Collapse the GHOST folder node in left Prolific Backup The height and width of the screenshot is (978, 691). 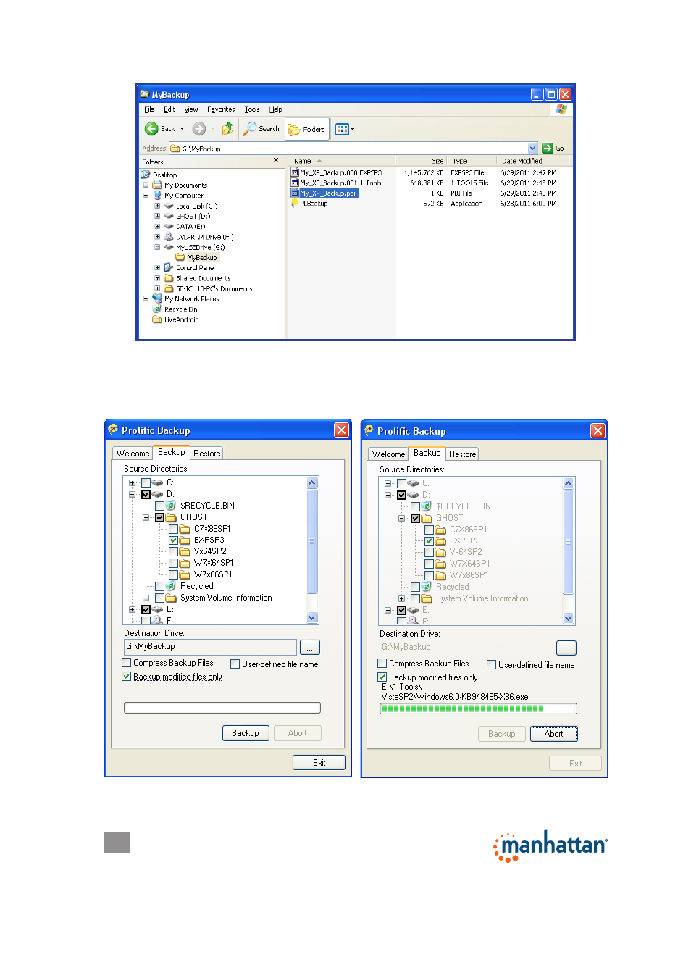[x=146, y=517]
